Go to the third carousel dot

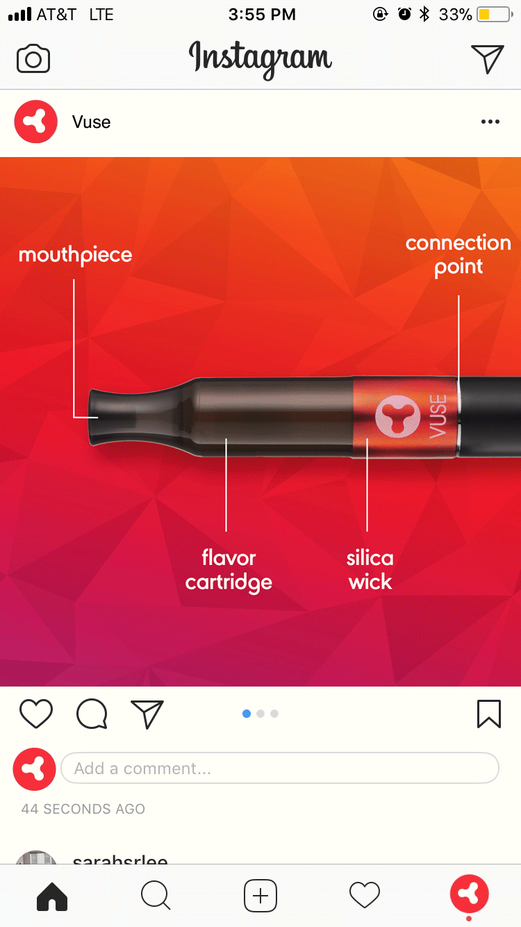274,714
